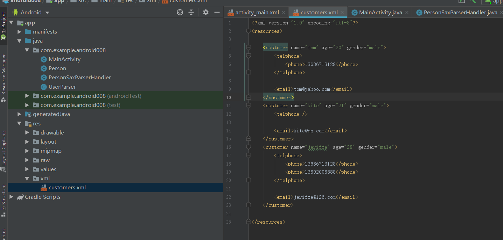Collapse the app module node

12,23
